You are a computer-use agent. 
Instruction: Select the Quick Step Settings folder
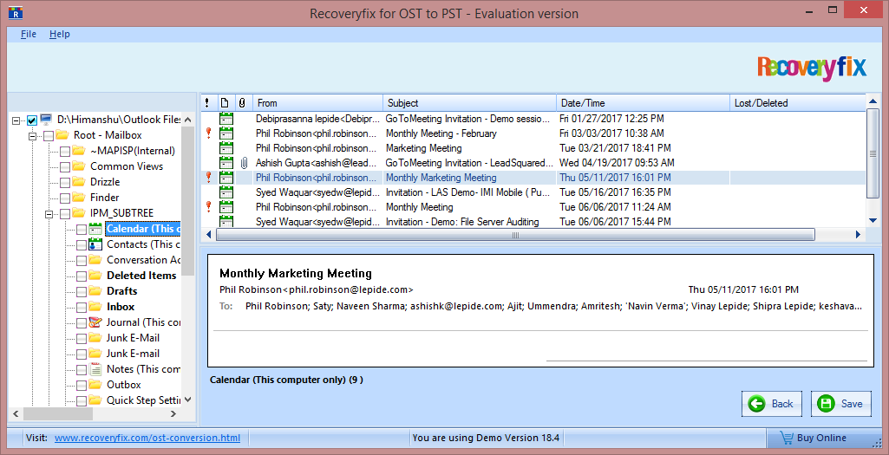[x=144, y=400]
